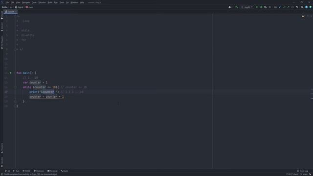Image resolution: width=313 pixels, height=176 pixels.
Task: Open the Pull Requests tool window sidebar
Action: (x=2, y=43)
